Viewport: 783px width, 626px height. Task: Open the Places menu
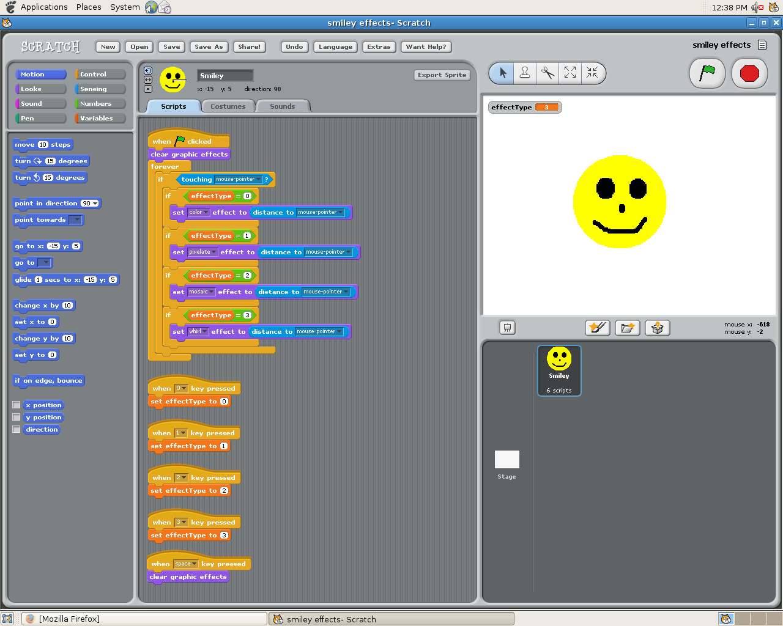(x=89, y=7)
